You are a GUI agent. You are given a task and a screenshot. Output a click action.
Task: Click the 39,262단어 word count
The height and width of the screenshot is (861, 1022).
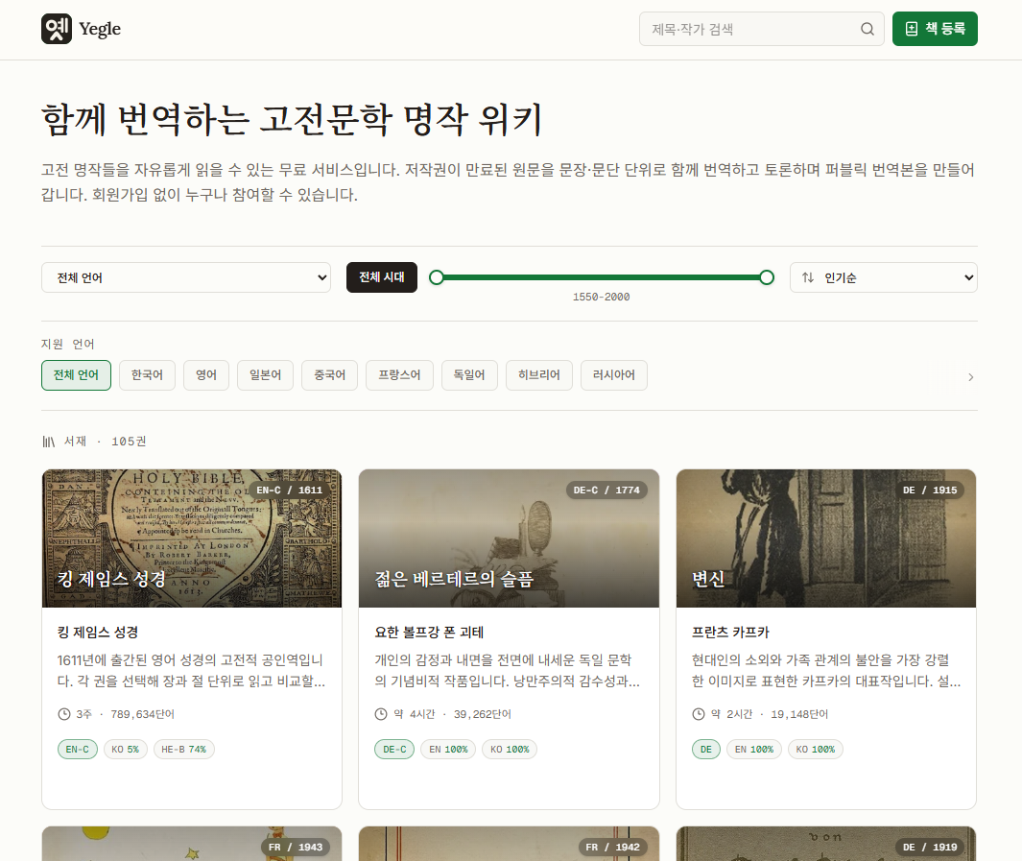pyautogui.click(x=483, y=714)
